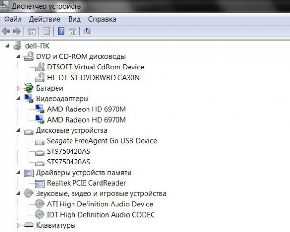The image size is (290, 232).
Task: Select HL-DT-ST DVDRWBD CA30N
Action: click(x=93, y=78)
